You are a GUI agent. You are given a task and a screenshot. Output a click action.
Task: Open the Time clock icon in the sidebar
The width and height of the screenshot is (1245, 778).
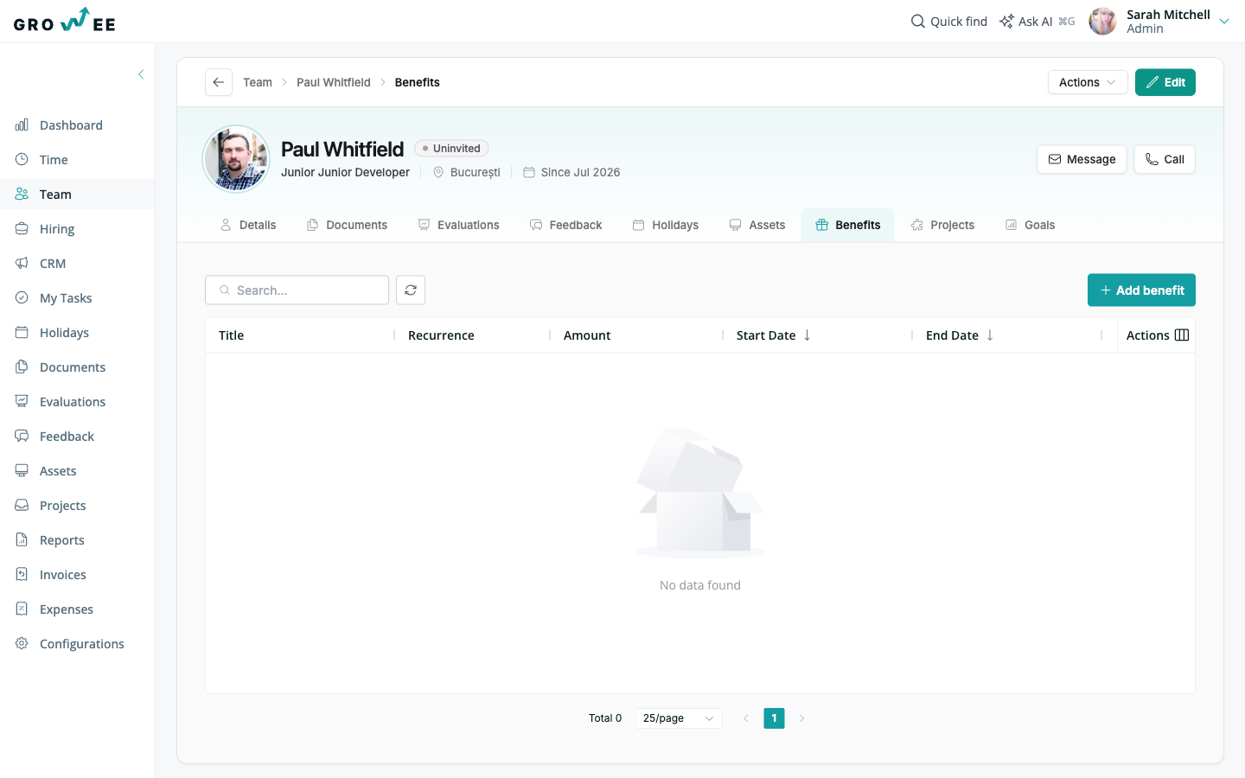[x=22, y=160]
